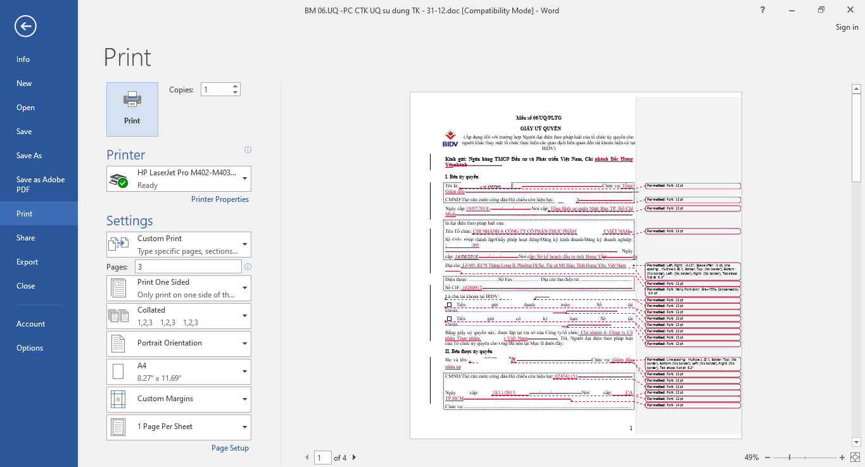Click the 1 Page Per Sheet icon
The width and height of the screenshot is (865, 467).
coord(118,427)
